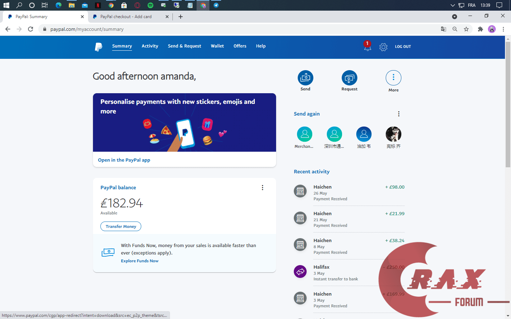Open the Offers nav tab
Image resolution: width=511 pixels, height=319 pixels.
tap(240, 46)
